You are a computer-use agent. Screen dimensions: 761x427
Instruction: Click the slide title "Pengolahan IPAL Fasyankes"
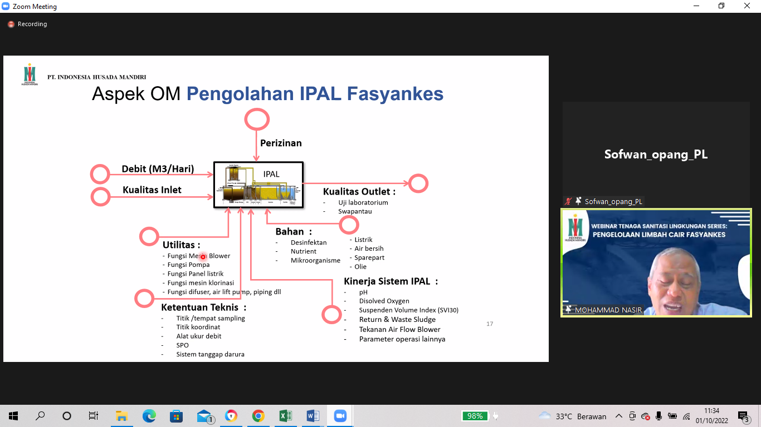315,93
